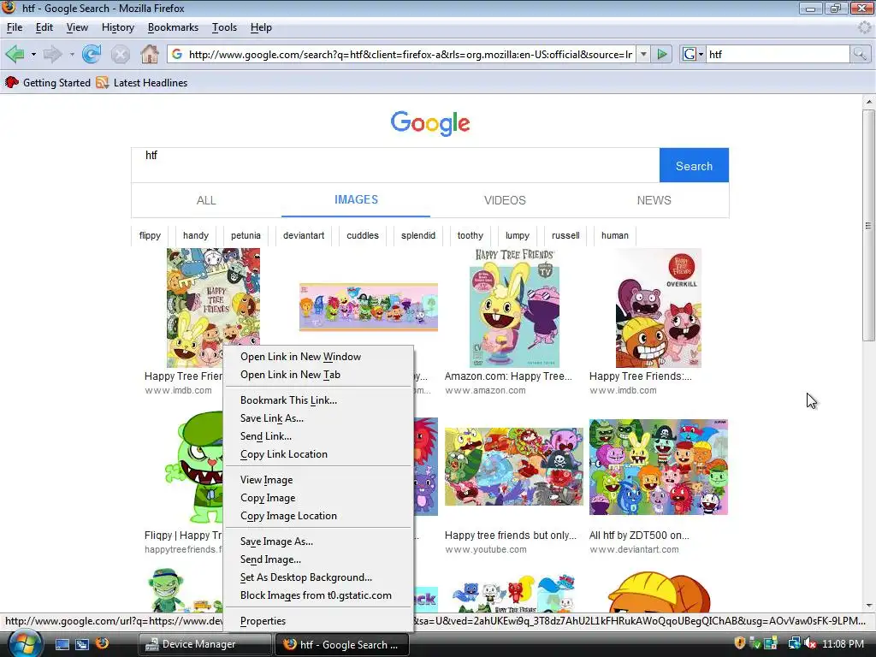Open the History menu
Screen dimensions: 876x657
pyautogui.click(x=118, y=27)
